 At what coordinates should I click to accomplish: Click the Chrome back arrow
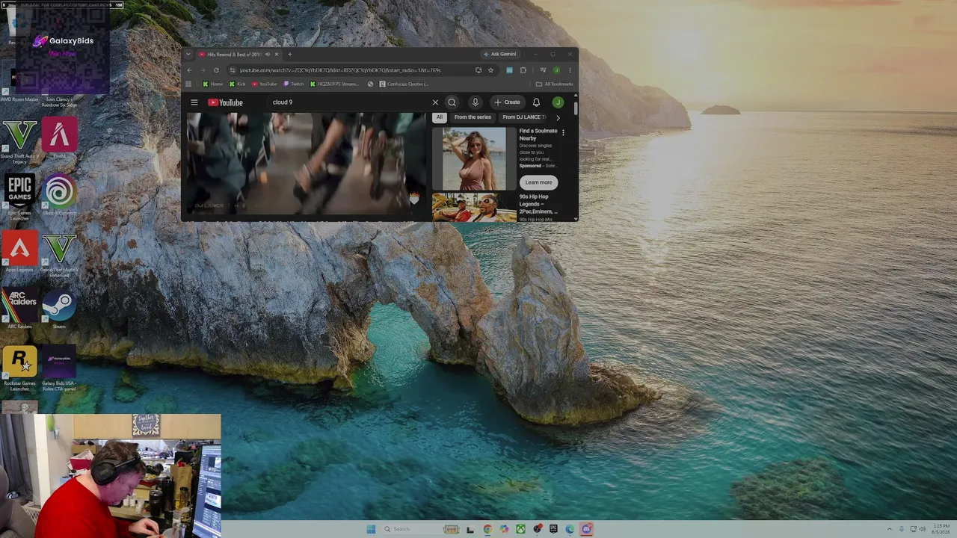(189, 70)
